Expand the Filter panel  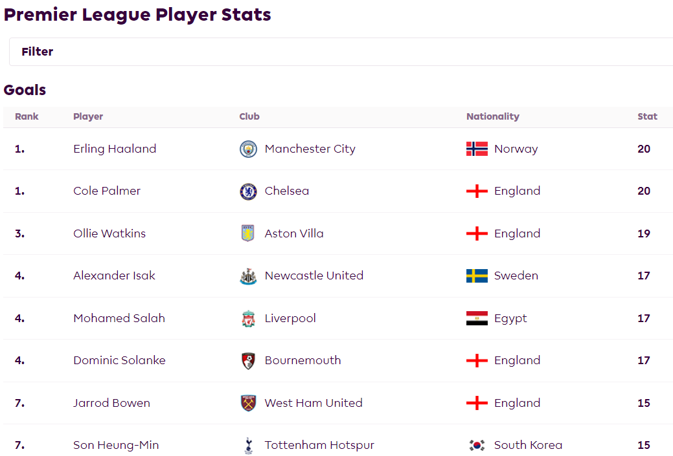(341, 52)
